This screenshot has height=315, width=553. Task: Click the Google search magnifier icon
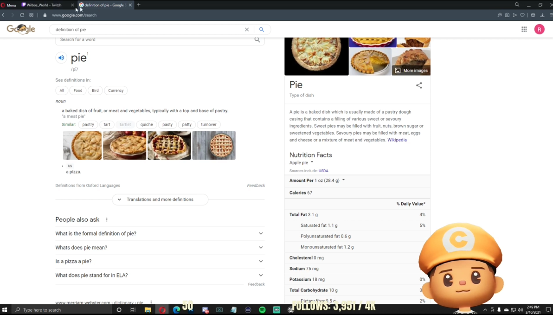(262, 29)
